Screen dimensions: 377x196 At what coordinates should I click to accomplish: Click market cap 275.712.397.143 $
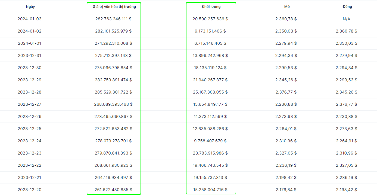tap(114, 56)
